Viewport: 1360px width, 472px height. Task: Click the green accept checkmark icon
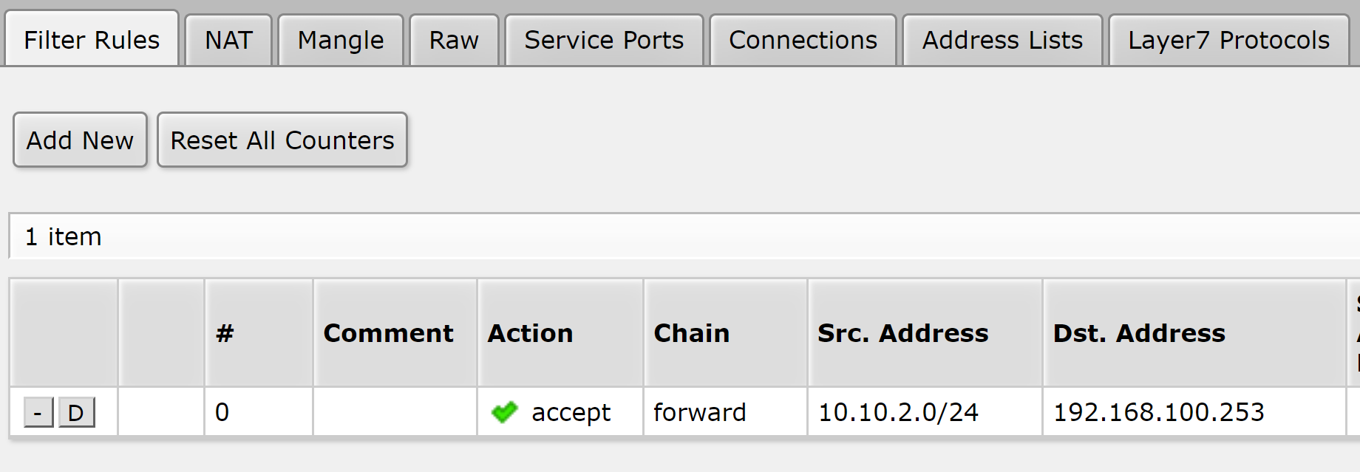[x=504, y=412]
